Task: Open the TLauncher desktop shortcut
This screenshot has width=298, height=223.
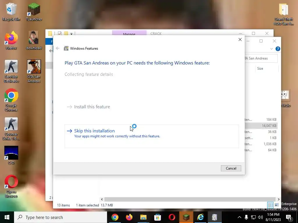Action: click(x=34, y=12)
